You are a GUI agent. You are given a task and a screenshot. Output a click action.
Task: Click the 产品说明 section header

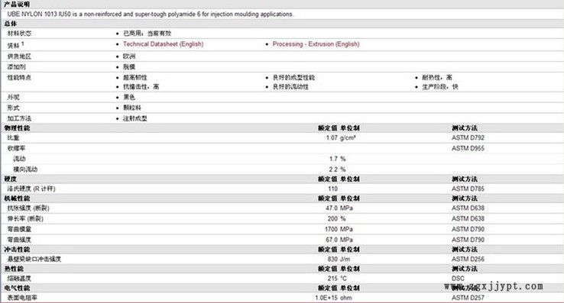point(17,5)
